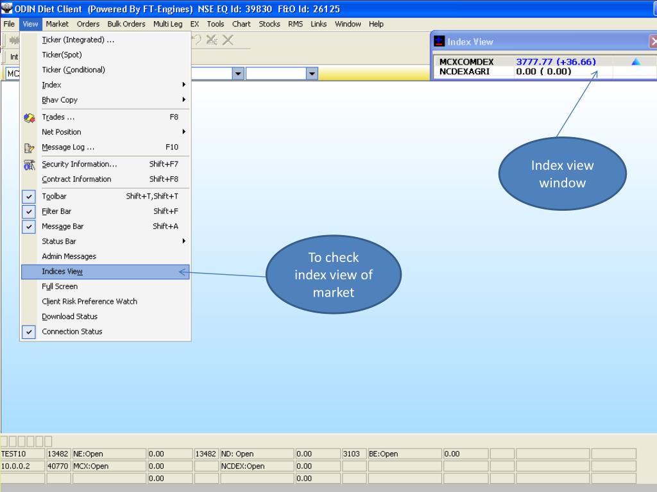Image resolution: width=657 pixels, height=492 pixels.
Task: Open the File menu
Action: [9, 24]
